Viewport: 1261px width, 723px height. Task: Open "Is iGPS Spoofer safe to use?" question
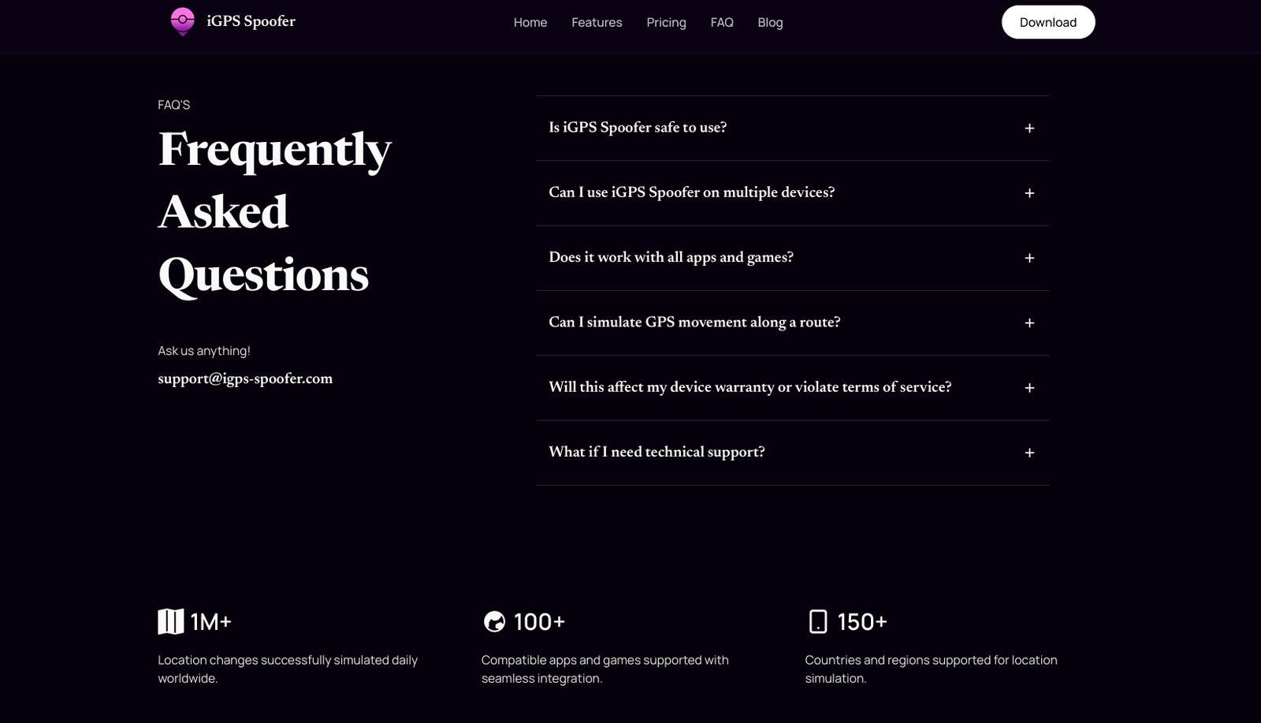click(638, 128)
